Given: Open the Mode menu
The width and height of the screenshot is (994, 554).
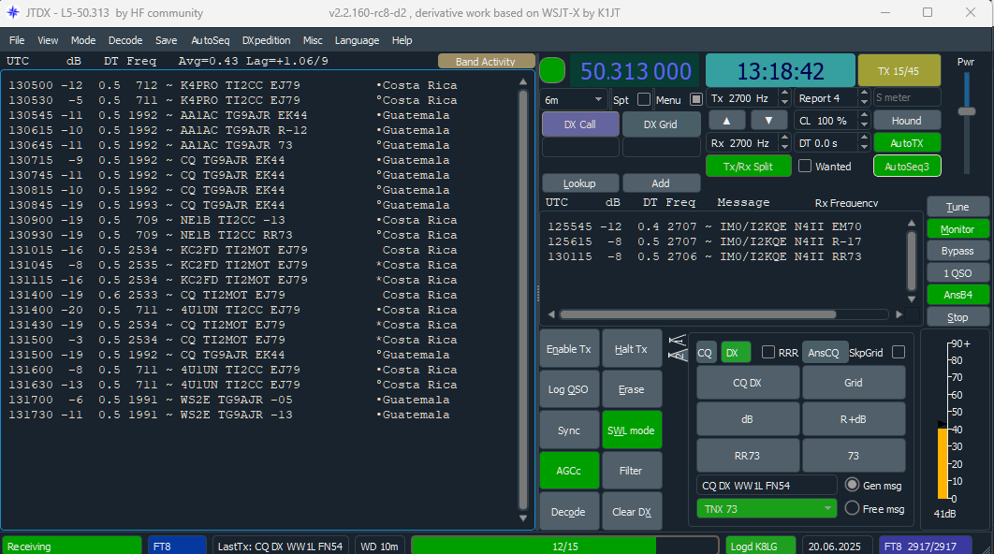Looking at the screenshot, I should [83, 40].
